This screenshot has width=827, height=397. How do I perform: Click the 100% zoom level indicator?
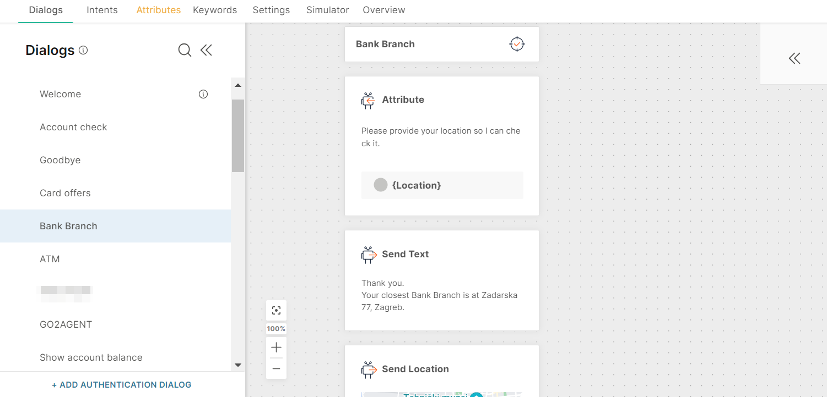(x=276, y=329)
